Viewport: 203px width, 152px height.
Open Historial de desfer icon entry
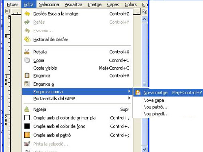point(27,40)
